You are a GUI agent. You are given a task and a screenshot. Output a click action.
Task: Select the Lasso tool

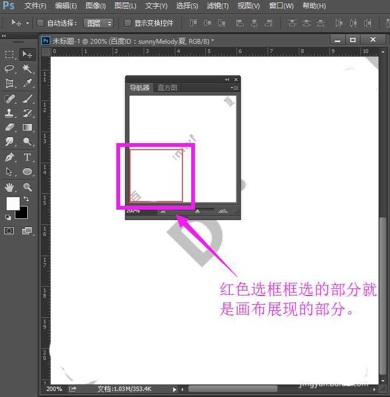click(9, 69)
